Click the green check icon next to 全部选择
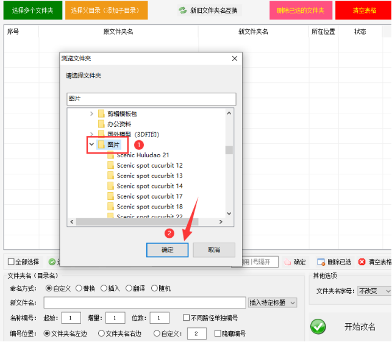 tap(52, 262)
